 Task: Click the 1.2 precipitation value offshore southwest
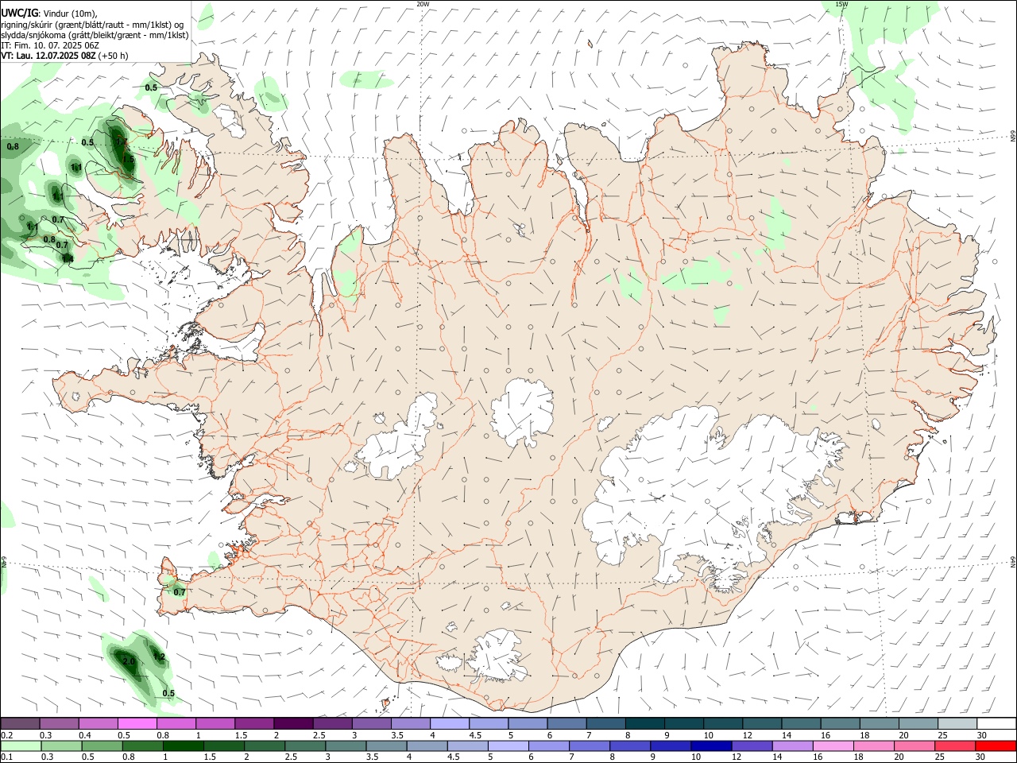point(159,656)
